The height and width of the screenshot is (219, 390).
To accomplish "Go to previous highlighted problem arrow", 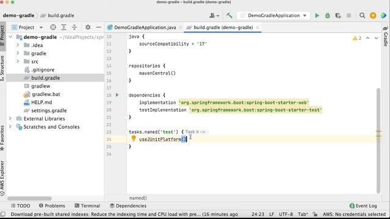I will coord(367,38).
